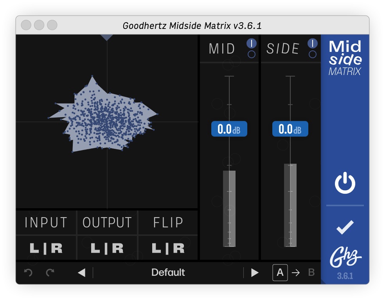Select the A snapshot state
The image size is (385, 300).
tap(279, 272)
